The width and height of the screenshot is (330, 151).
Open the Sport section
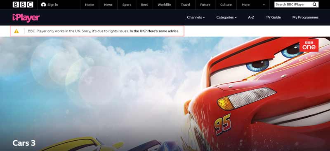(x=127, y=5)
